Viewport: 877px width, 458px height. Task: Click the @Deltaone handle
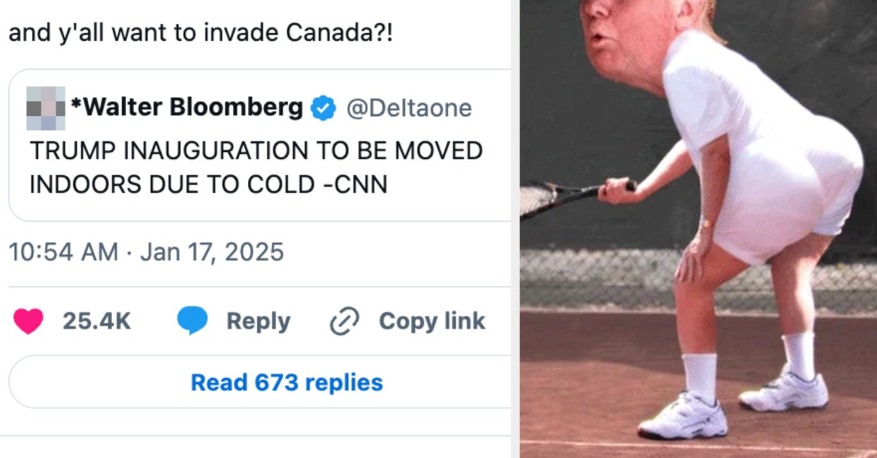pos(409,108)
